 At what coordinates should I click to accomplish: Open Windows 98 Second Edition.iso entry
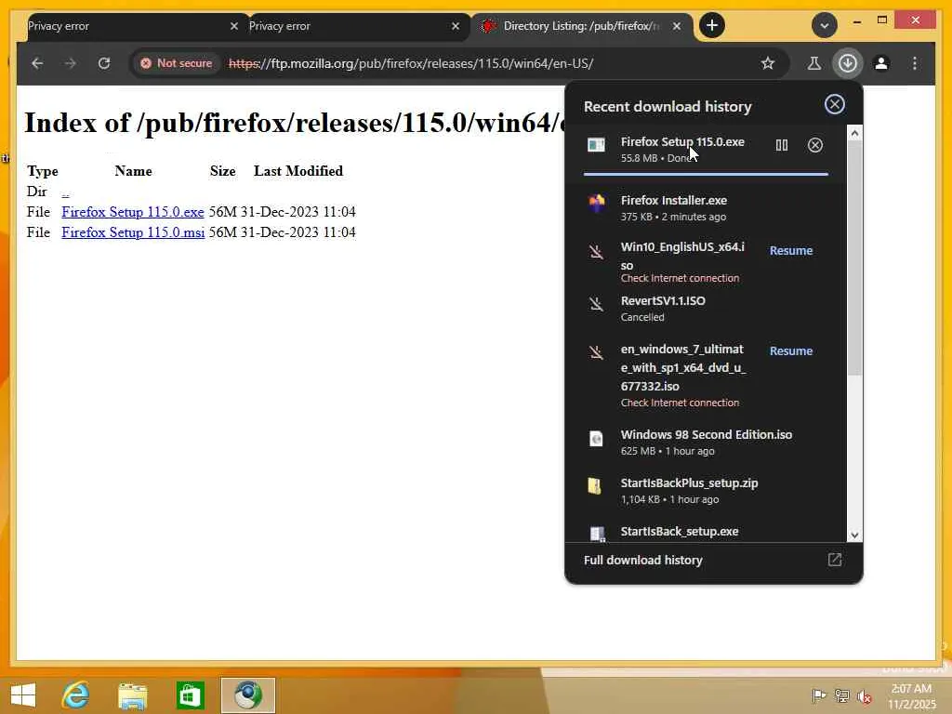pos(706,442)
